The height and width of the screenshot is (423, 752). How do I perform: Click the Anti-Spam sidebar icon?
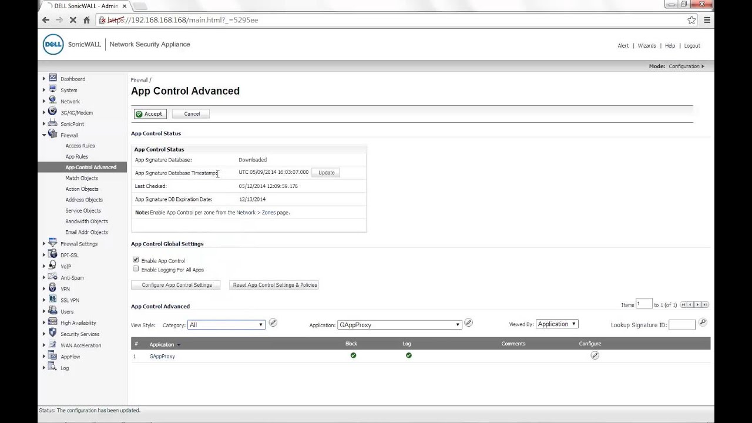tap(53, 277)
